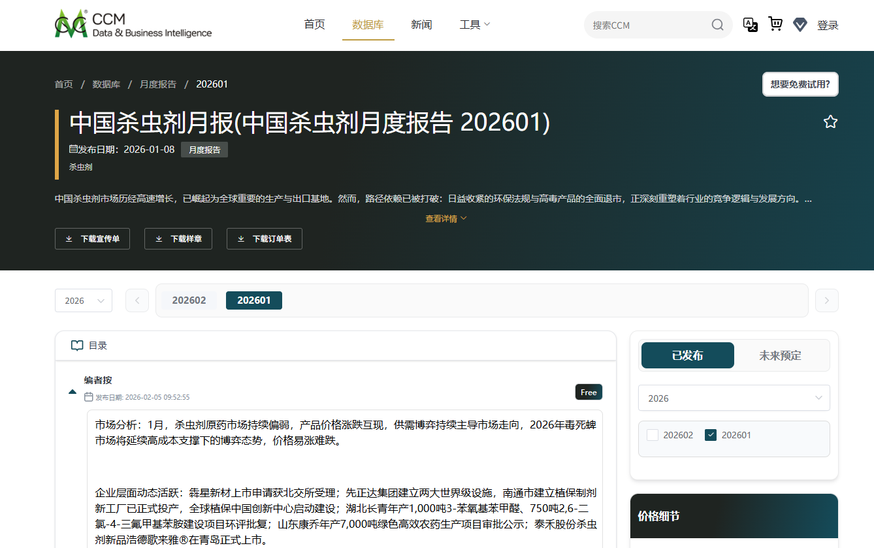
Task: Expand the 查看详情 description
Action: coord(446,219)
